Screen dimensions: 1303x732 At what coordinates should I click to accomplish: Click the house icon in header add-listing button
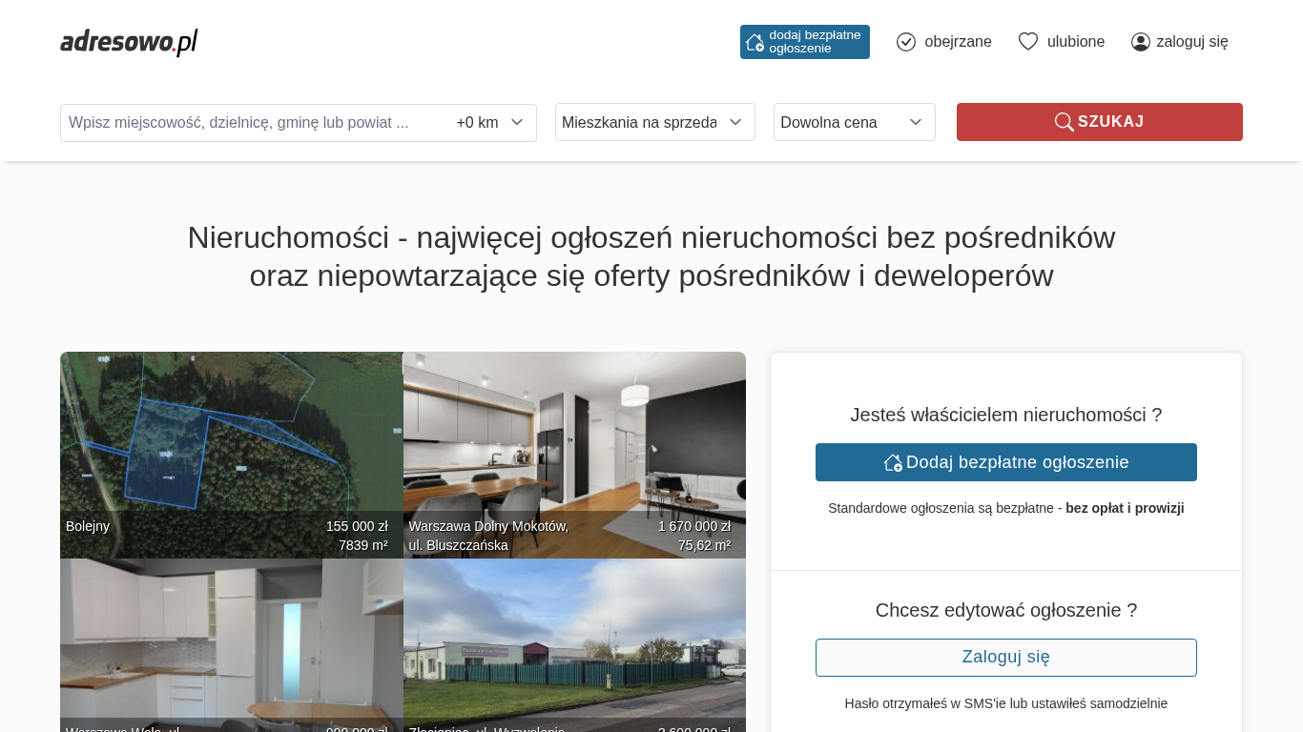(755, 42)
